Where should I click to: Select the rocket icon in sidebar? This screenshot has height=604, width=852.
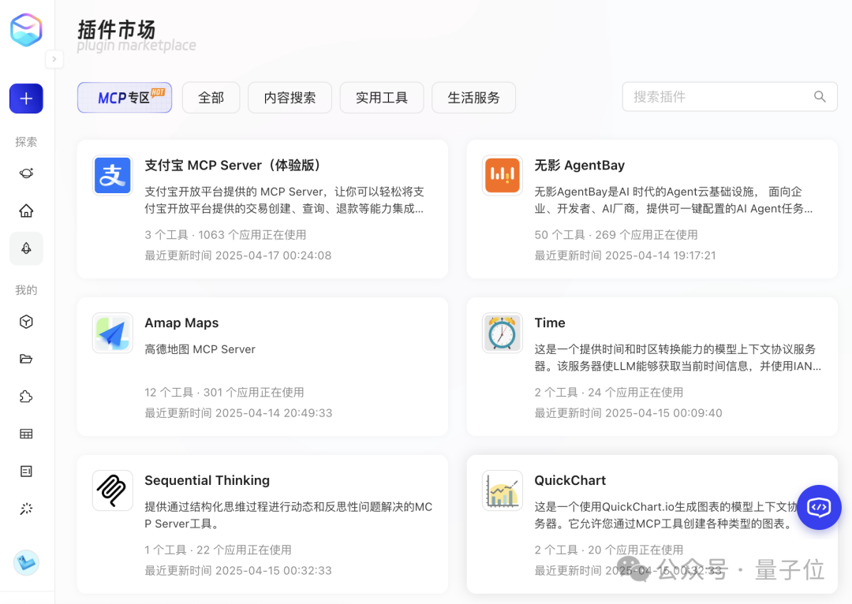coord(26,248)
